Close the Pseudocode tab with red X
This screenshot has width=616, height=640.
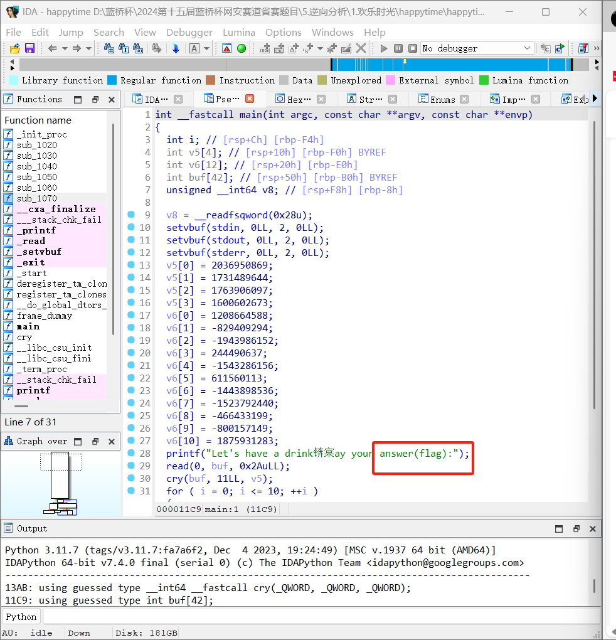[x=250, y=99]
